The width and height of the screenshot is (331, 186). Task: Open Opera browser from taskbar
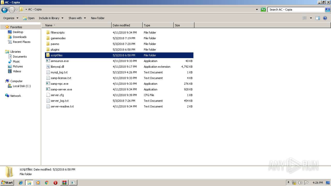coord(55,183)
